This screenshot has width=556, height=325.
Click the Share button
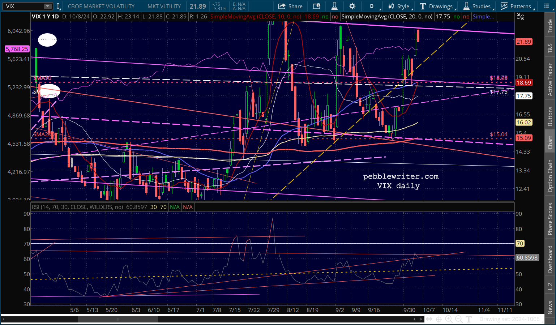290,6
